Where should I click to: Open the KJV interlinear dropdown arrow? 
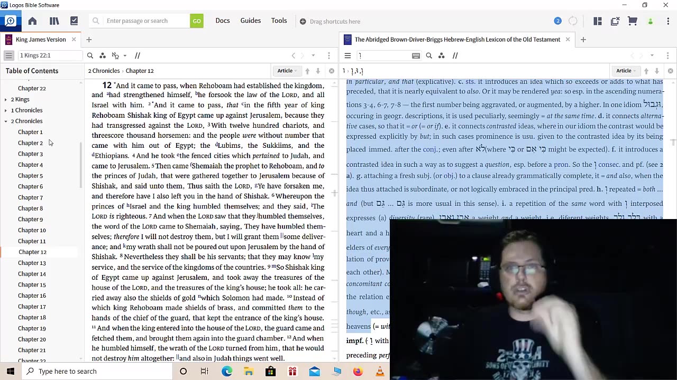pos(125,55)
